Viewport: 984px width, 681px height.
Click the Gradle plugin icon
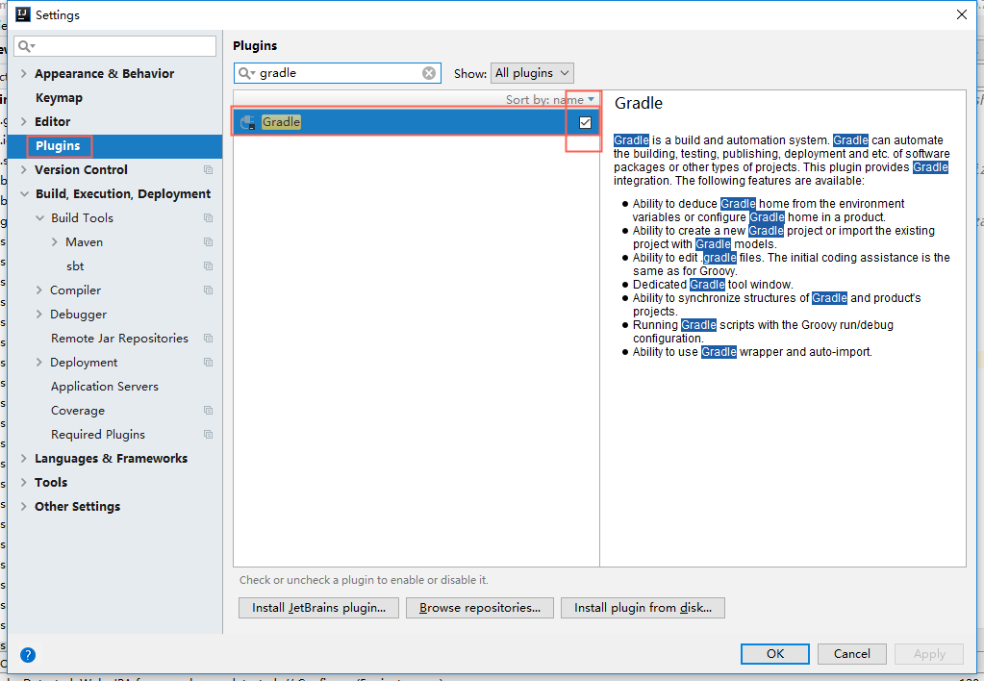click(x=248, y=122)
